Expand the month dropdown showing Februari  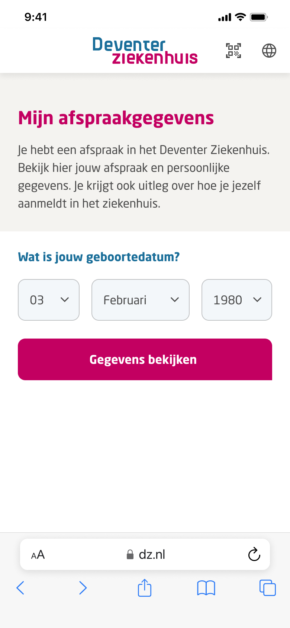(x=141, y=300)
